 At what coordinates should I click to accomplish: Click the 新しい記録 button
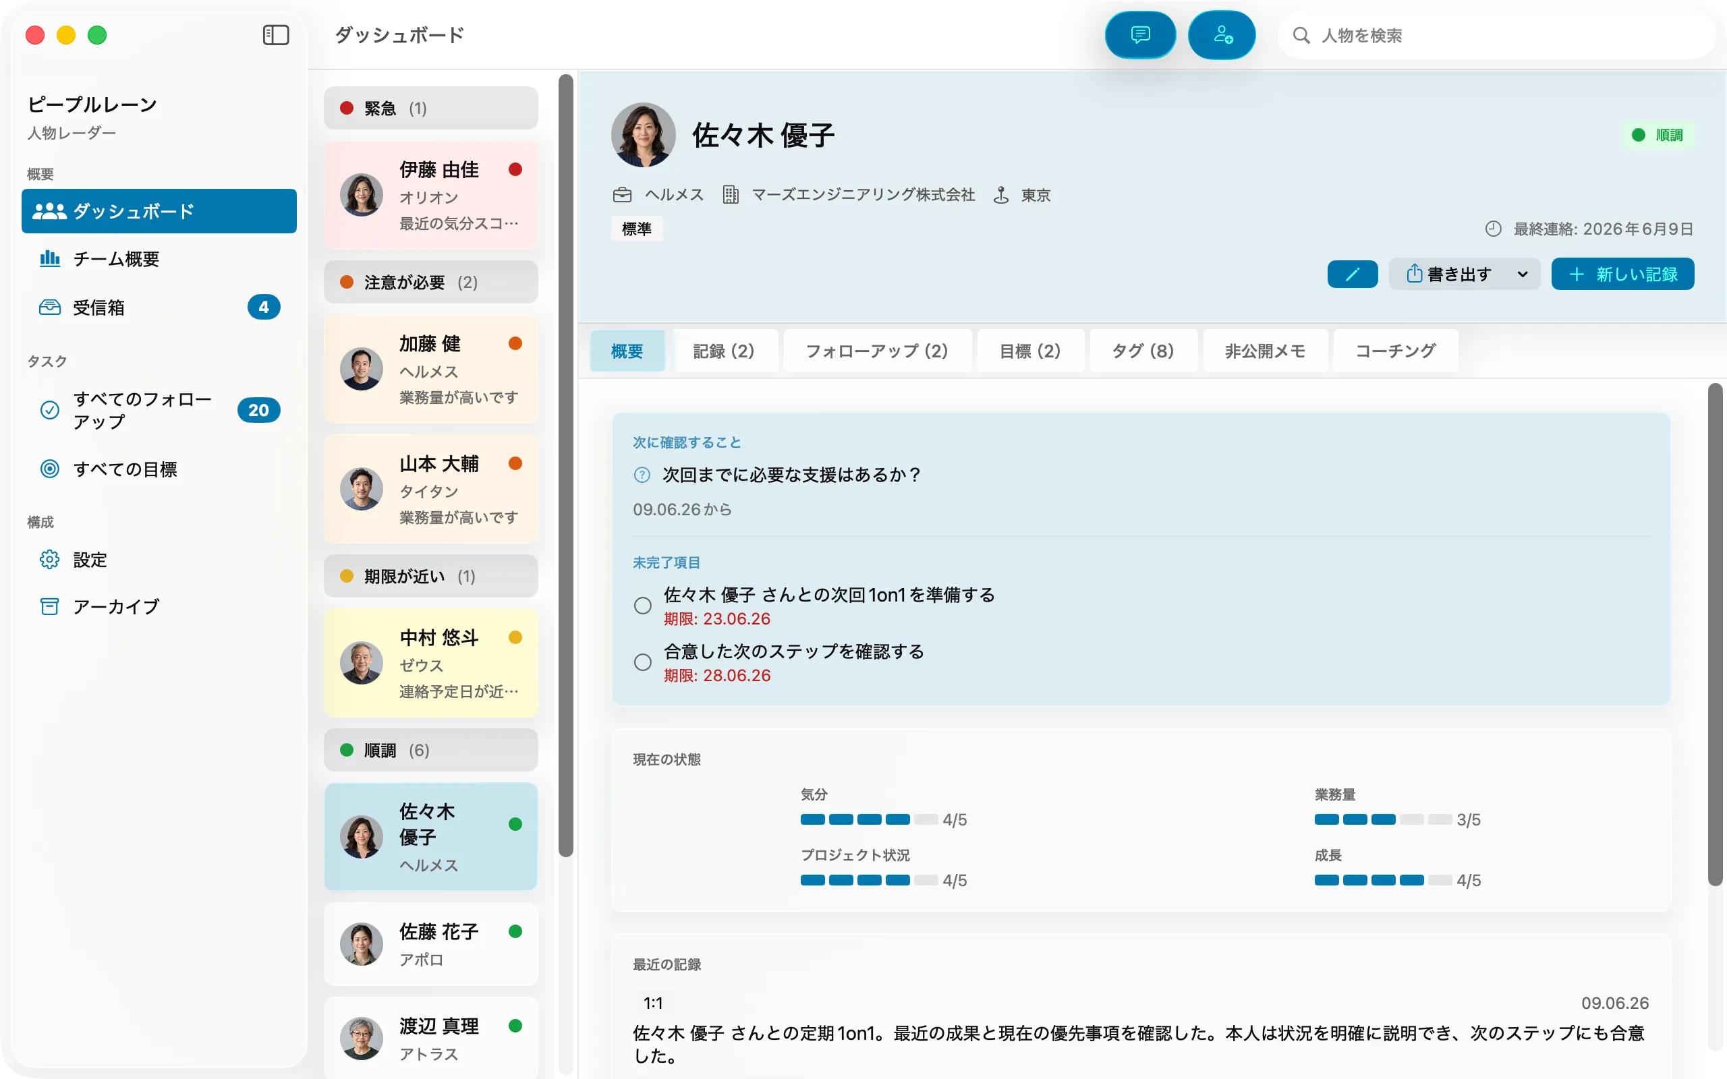point(1622,274)
